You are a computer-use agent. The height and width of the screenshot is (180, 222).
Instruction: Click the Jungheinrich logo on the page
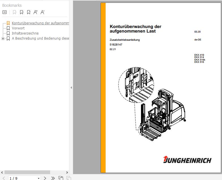coord(187,160)
